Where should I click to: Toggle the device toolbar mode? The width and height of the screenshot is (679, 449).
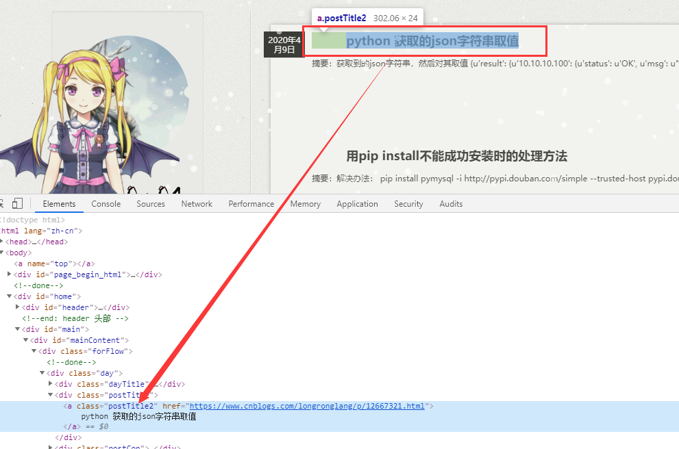click(17, 203)
